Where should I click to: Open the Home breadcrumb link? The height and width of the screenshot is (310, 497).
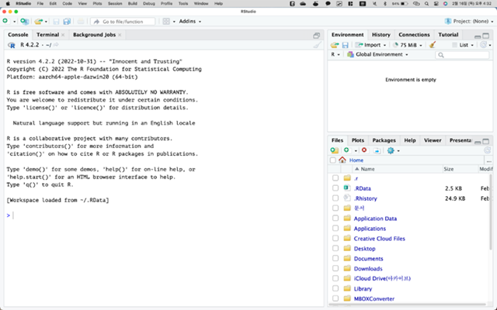point(356,160)
